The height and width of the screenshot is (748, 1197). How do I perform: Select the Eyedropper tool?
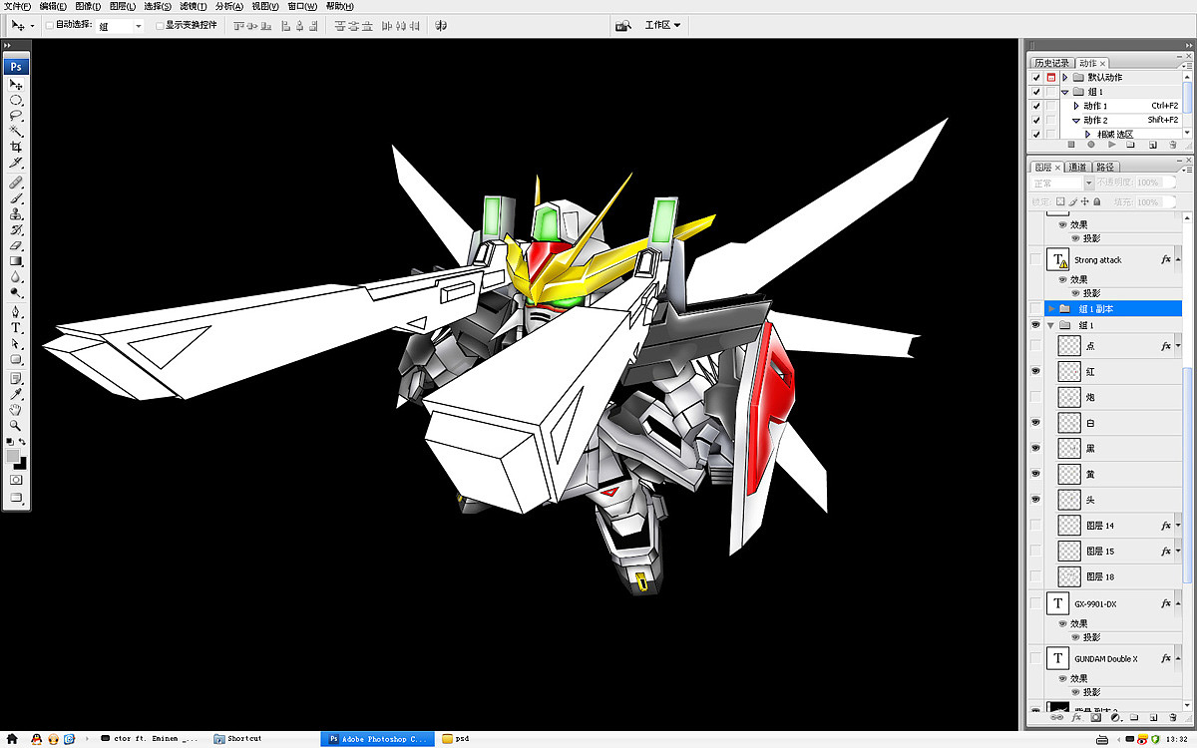[16, 394]
